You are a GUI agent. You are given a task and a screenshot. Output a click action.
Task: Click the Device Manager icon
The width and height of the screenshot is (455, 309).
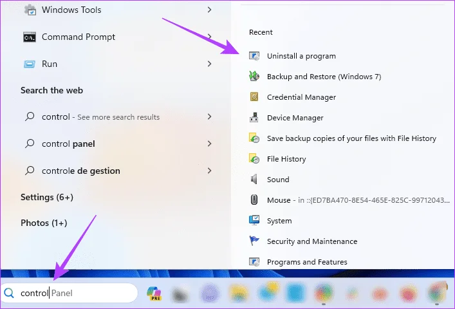tap(254, 118)
